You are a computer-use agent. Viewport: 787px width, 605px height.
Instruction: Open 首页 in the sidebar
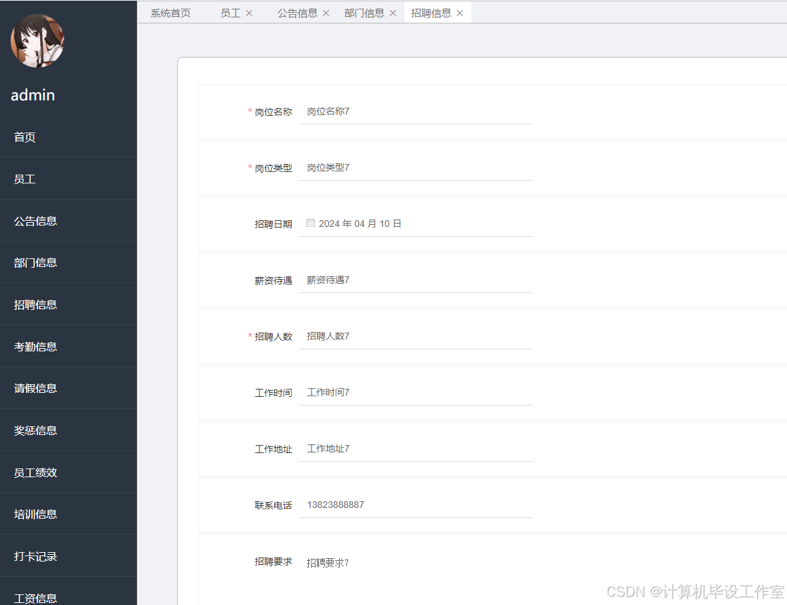click(x=68, y=137)
